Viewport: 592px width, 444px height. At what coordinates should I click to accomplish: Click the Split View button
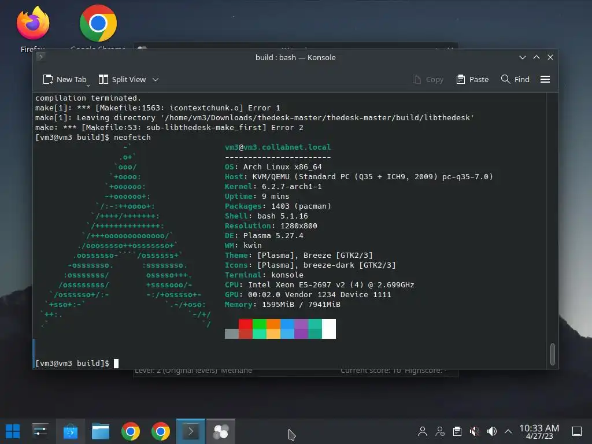pos(122,80)
